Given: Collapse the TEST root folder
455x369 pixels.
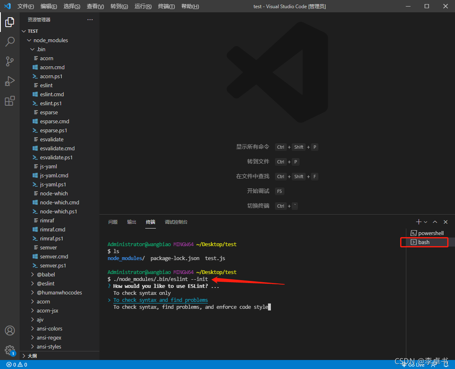Looking at the screenshot, I should point(33,31).
